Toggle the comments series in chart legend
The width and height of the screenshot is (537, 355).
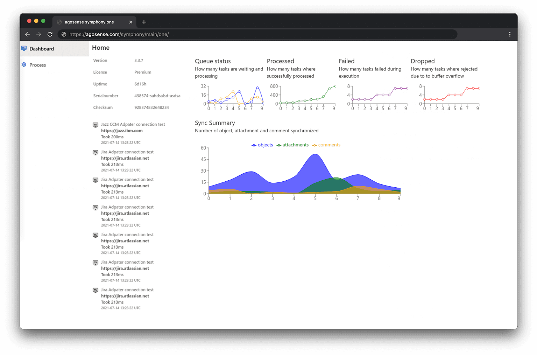pyautogui.click(x=326, y=145)
